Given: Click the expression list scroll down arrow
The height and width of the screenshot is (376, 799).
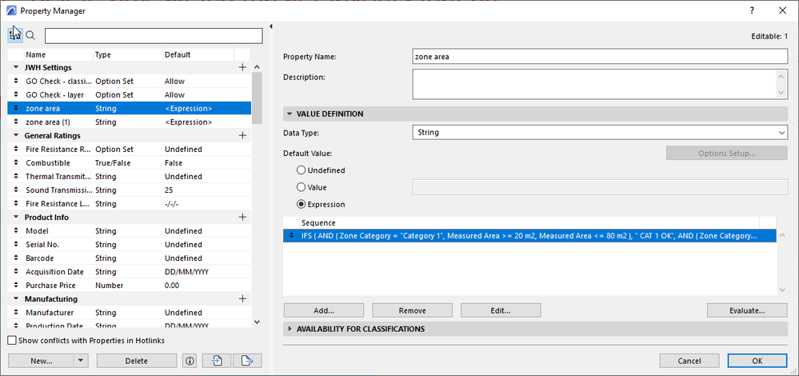Looking at the screenshot, I should (782, 290).
